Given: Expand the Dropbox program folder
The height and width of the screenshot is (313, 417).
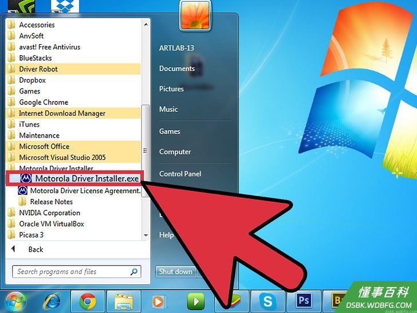Looking at the screenshot, I should point(73,80).
